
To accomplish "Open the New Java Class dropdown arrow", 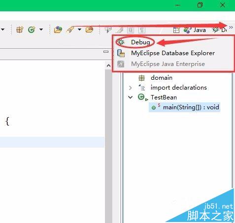I will point(41,30).
